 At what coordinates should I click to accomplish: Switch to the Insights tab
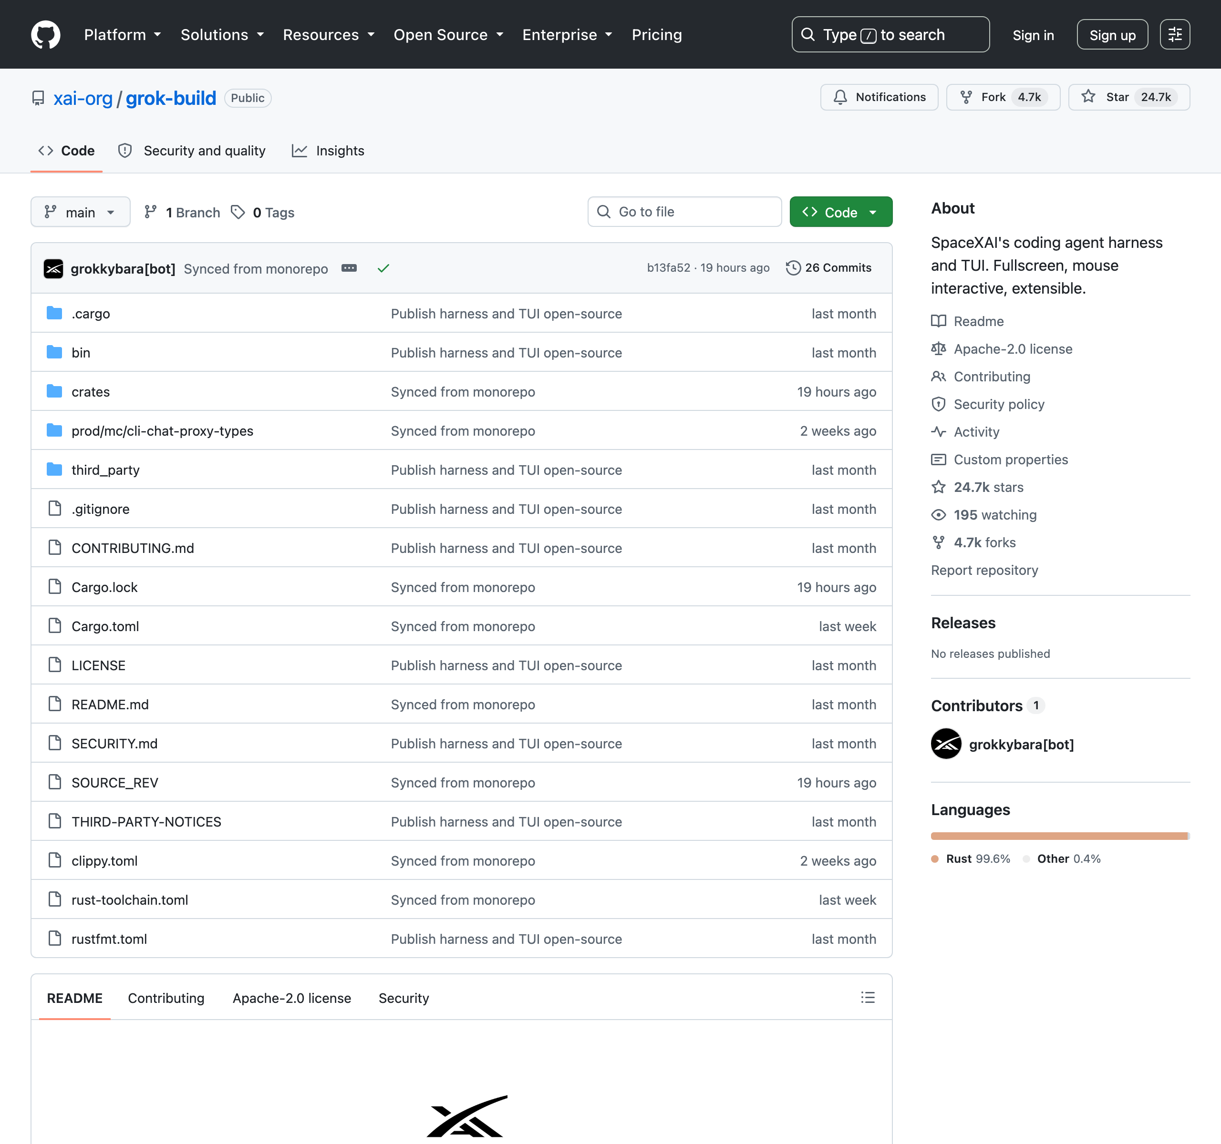[x=328, y=150]
